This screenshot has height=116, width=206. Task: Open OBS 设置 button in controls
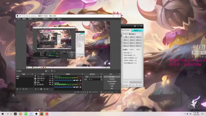pos(112,86)
